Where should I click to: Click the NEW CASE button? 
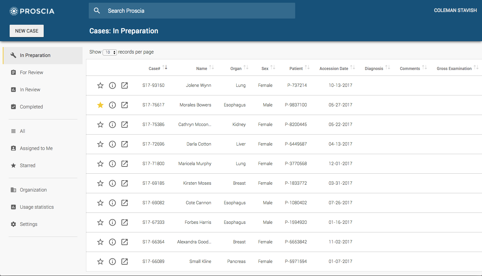tap(27, 31)
